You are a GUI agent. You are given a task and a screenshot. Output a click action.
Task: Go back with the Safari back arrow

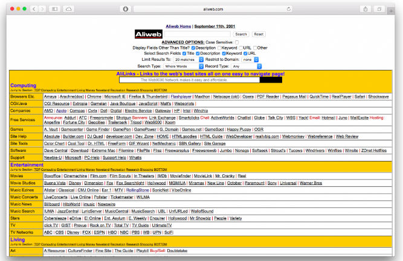pos(34,9)
